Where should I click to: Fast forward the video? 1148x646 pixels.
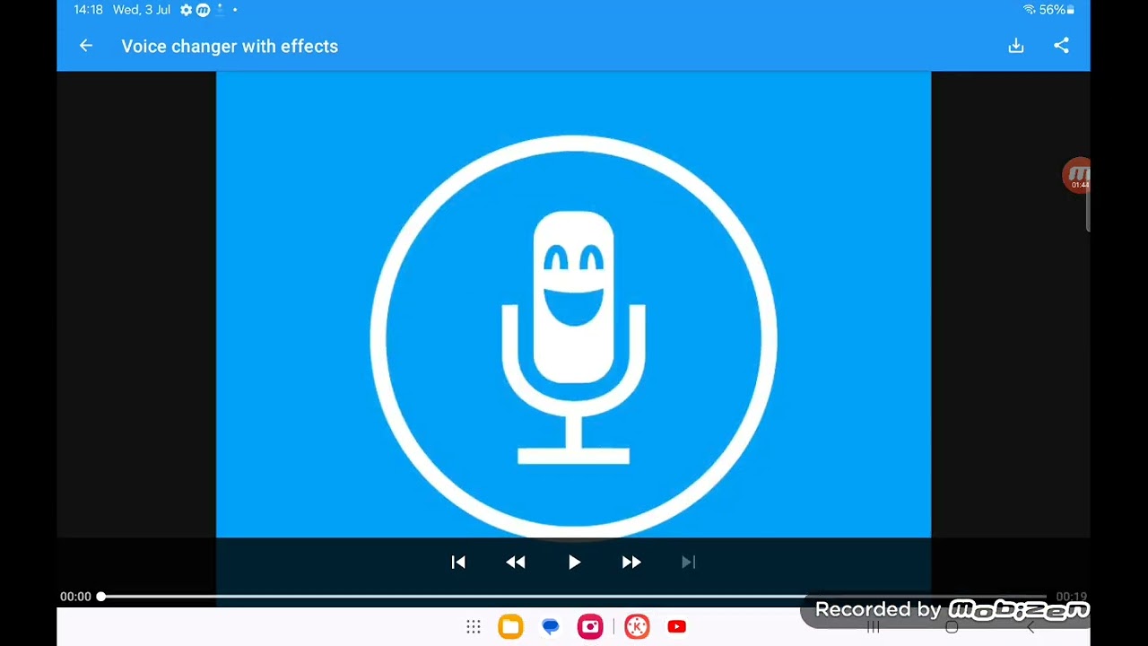[631, 563]
